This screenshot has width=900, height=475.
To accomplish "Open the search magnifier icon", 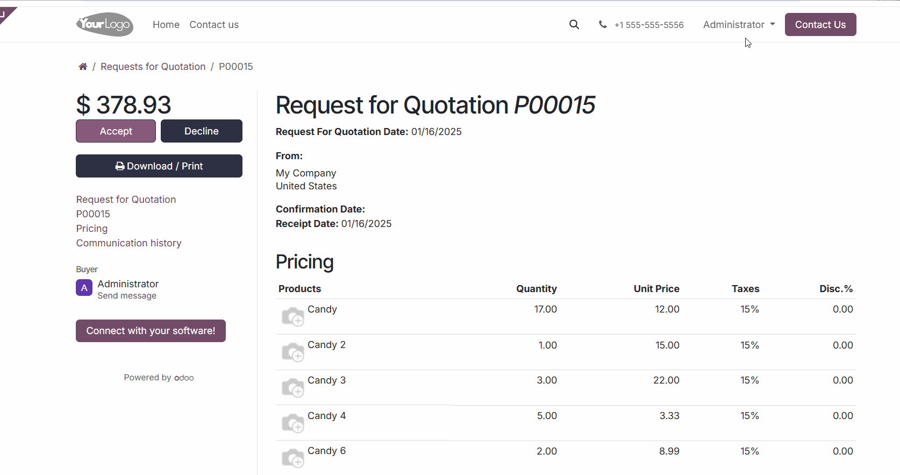I will click(x=574, y=24).
